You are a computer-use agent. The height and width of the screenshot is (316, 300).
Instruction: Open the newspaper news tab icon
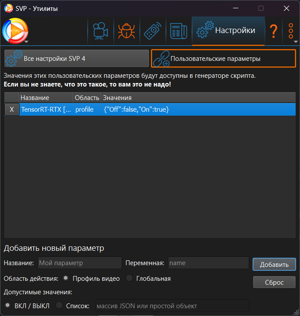point(179,31)
